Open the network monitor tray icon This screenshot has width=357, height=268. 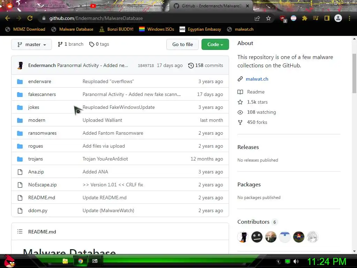coord(288,261)
